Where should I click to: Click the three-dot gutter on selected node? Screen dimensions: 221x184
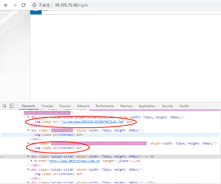pos(2,157)
